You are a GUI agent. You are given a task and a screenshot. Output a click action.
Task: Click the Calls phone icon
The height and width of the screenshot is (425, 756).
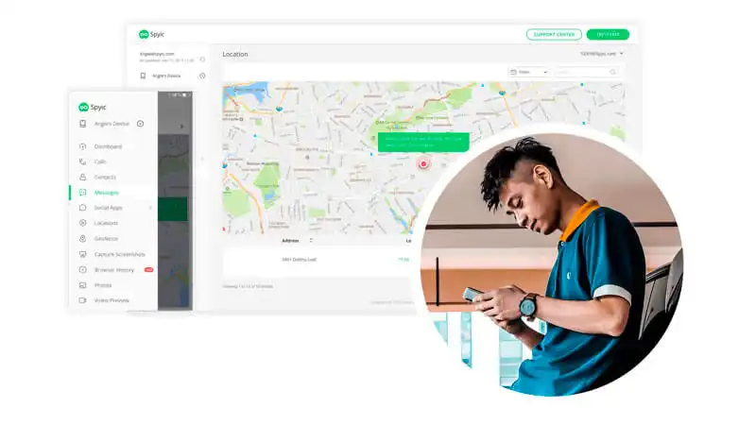click(83, 161)
